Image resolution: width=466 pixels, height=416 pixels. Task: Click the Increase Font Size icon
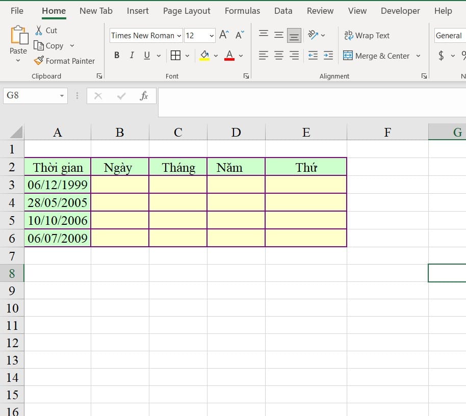(224, 35)
